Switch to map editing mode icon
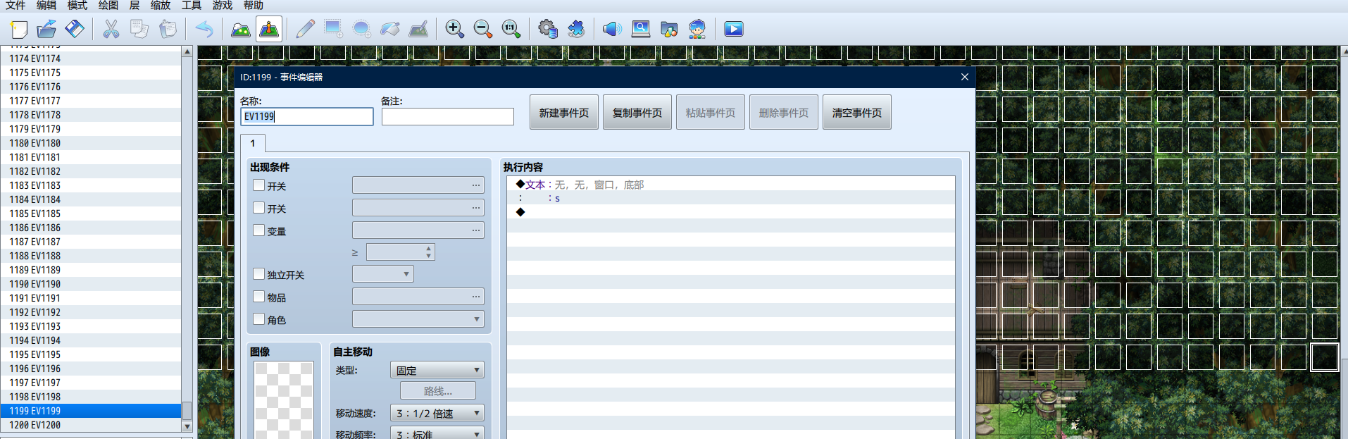 point(241,29)
